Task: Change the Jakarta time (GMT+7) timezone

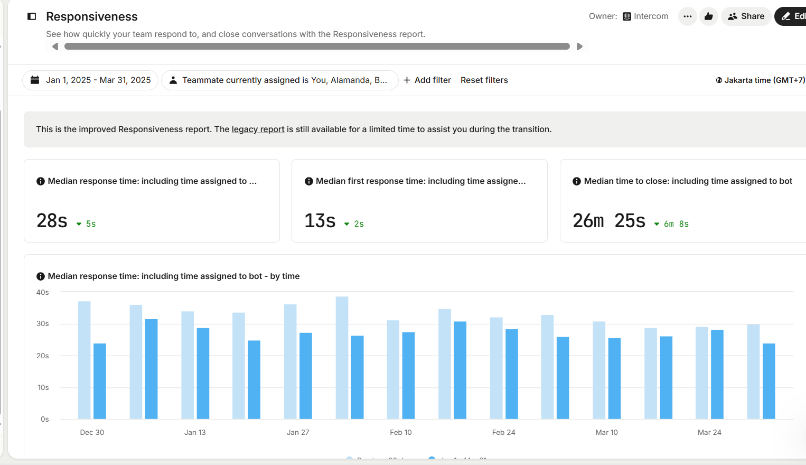Action: 760,80
